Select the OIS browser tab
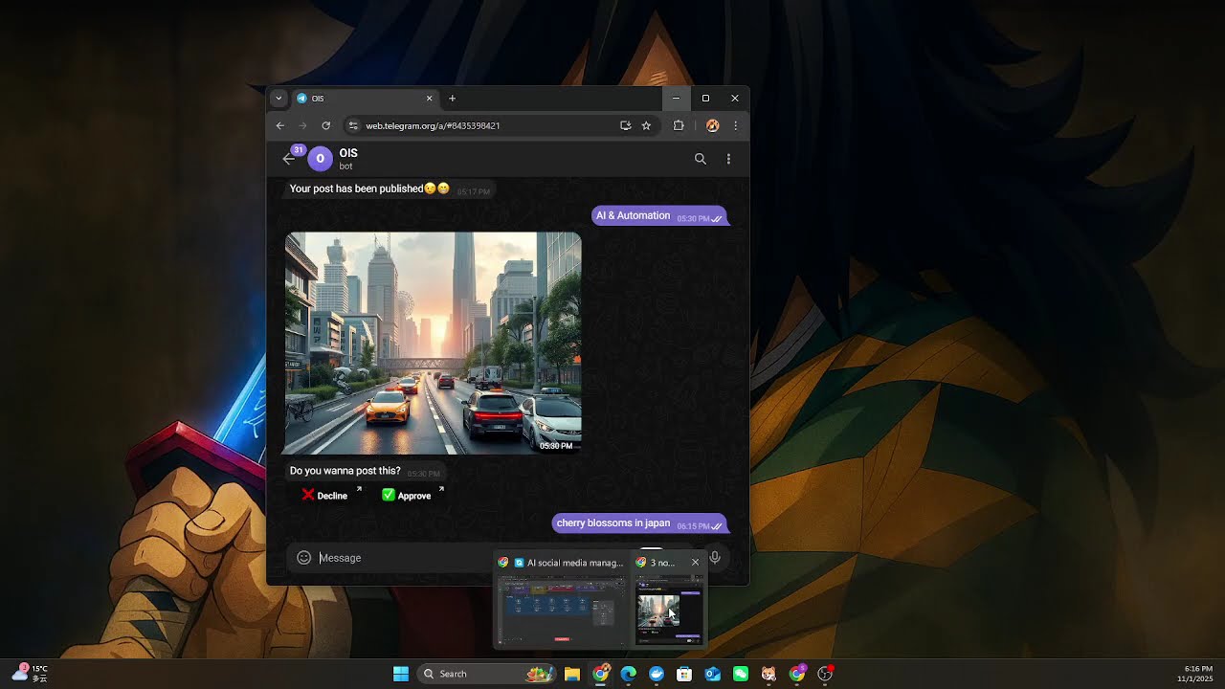1225x689 pixels. tap(364, 98)
